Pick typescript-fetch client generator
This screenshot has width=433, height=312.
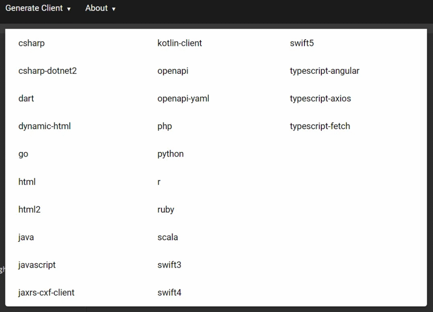[x=320, y=126]
